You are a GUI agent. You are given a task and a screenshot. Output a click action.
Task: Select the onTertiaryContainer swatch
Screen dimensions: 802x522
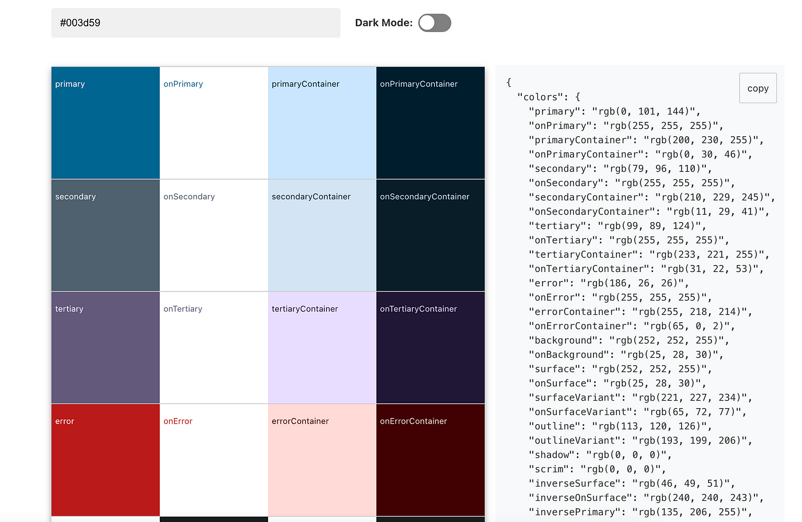430,347
